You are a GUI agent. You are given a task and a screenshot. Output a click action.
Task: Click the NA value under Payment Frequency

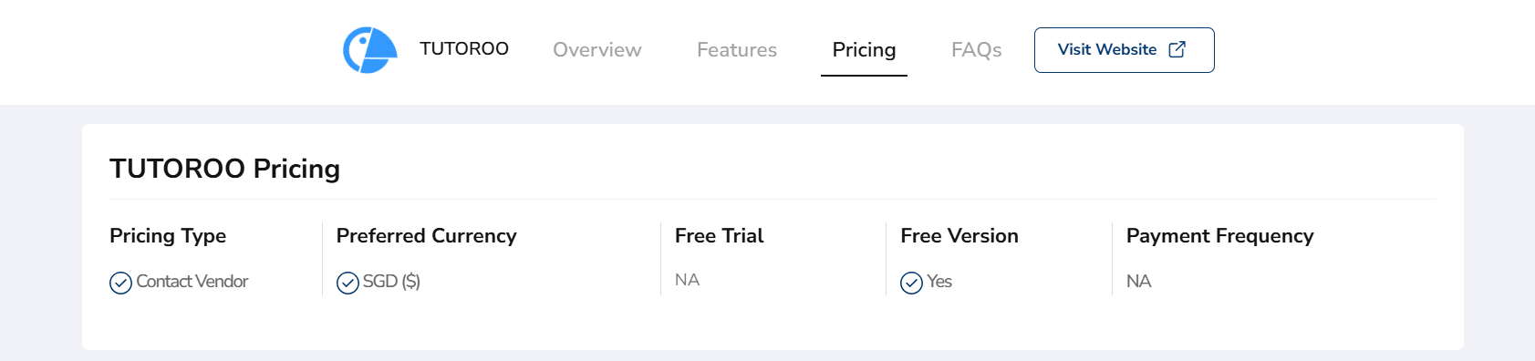1138,281
